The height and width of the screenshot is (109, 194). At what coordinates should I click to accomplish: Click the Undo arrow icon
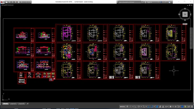tap(22, 2)
